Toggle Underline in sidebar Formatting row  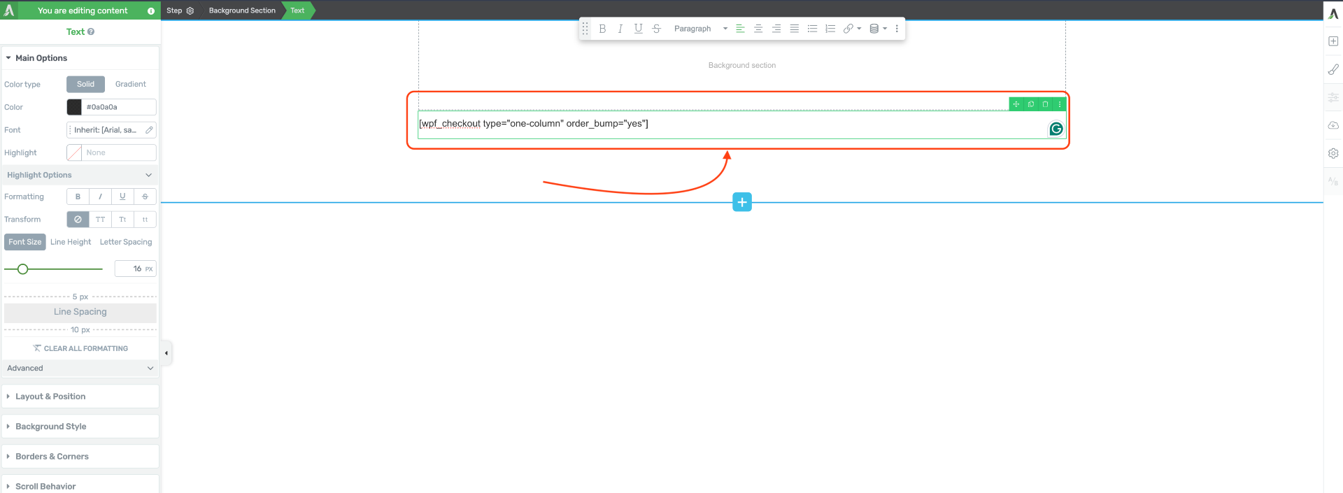[x=122, y=197]
